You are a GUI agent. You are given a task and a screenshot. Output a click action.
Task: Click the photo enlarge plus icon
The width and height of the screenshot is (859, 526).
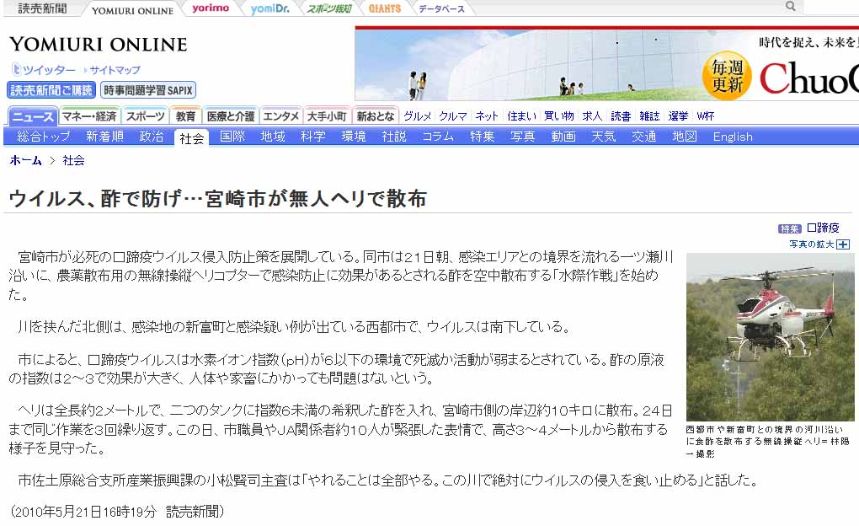tap(843, 244)
